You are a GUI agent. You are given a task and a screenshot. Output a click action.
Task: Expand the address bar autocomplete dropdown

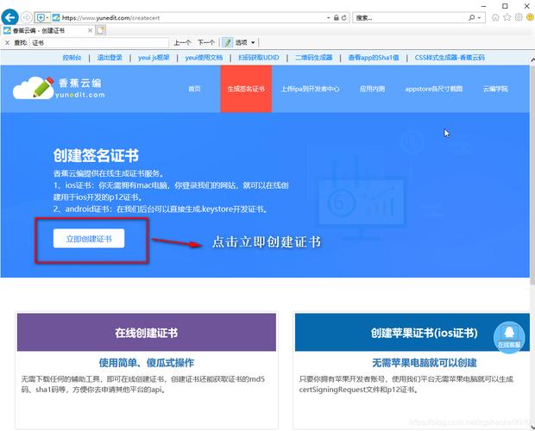pyautogui.click(x=328, y=18)
